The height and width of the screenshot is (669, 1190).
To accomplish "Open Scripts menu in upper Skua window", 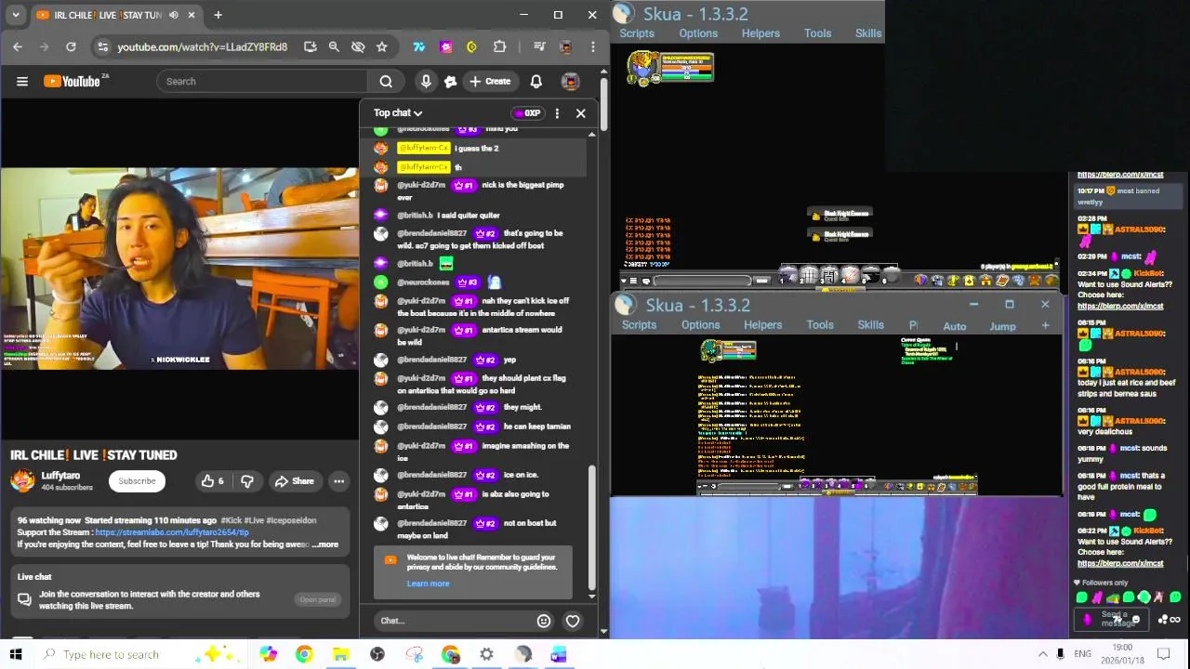I will (637, 33).
